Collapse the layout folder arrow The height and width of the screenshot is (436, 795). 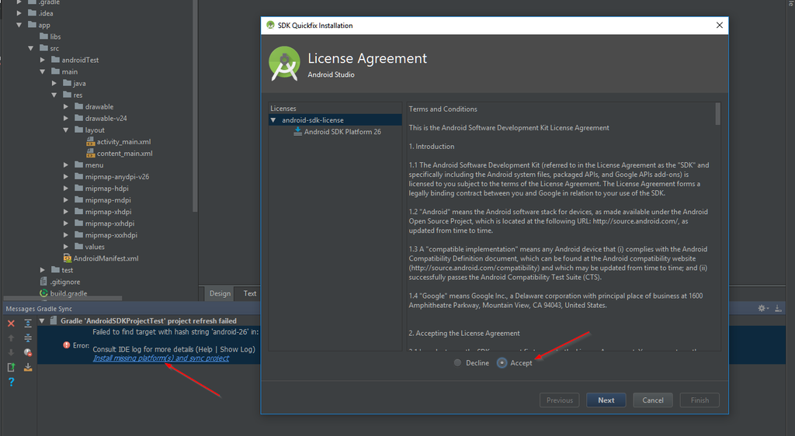click(66, 130)
